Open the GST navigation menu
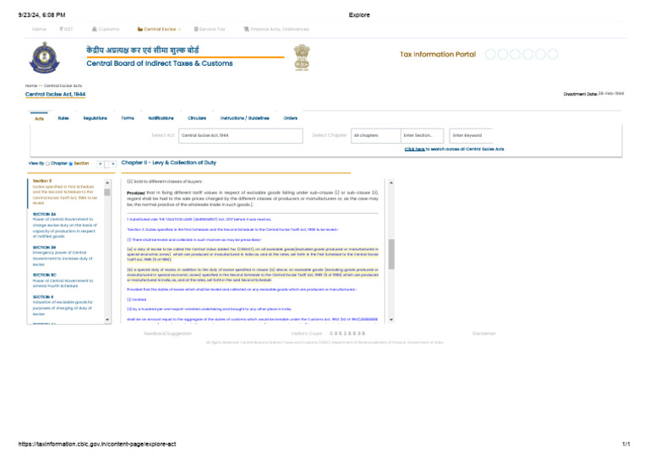This screenshot has width=649, height=459. 66,30
